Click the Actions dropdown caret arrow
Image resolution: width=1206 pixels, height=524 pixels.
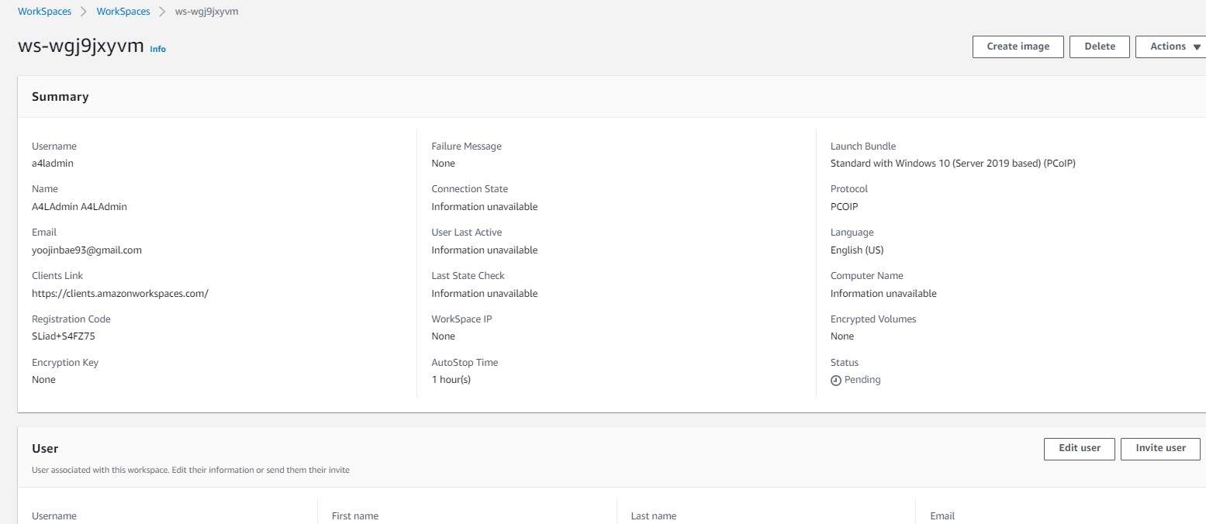tap(1196, 47)
